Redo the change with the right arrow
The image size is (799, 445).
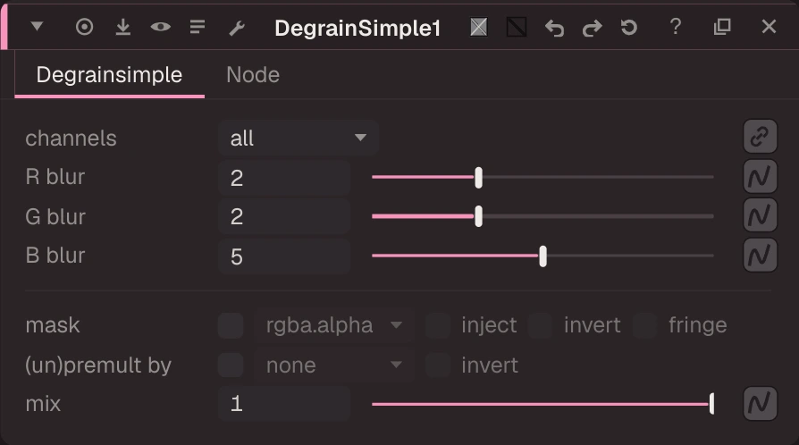593,28
